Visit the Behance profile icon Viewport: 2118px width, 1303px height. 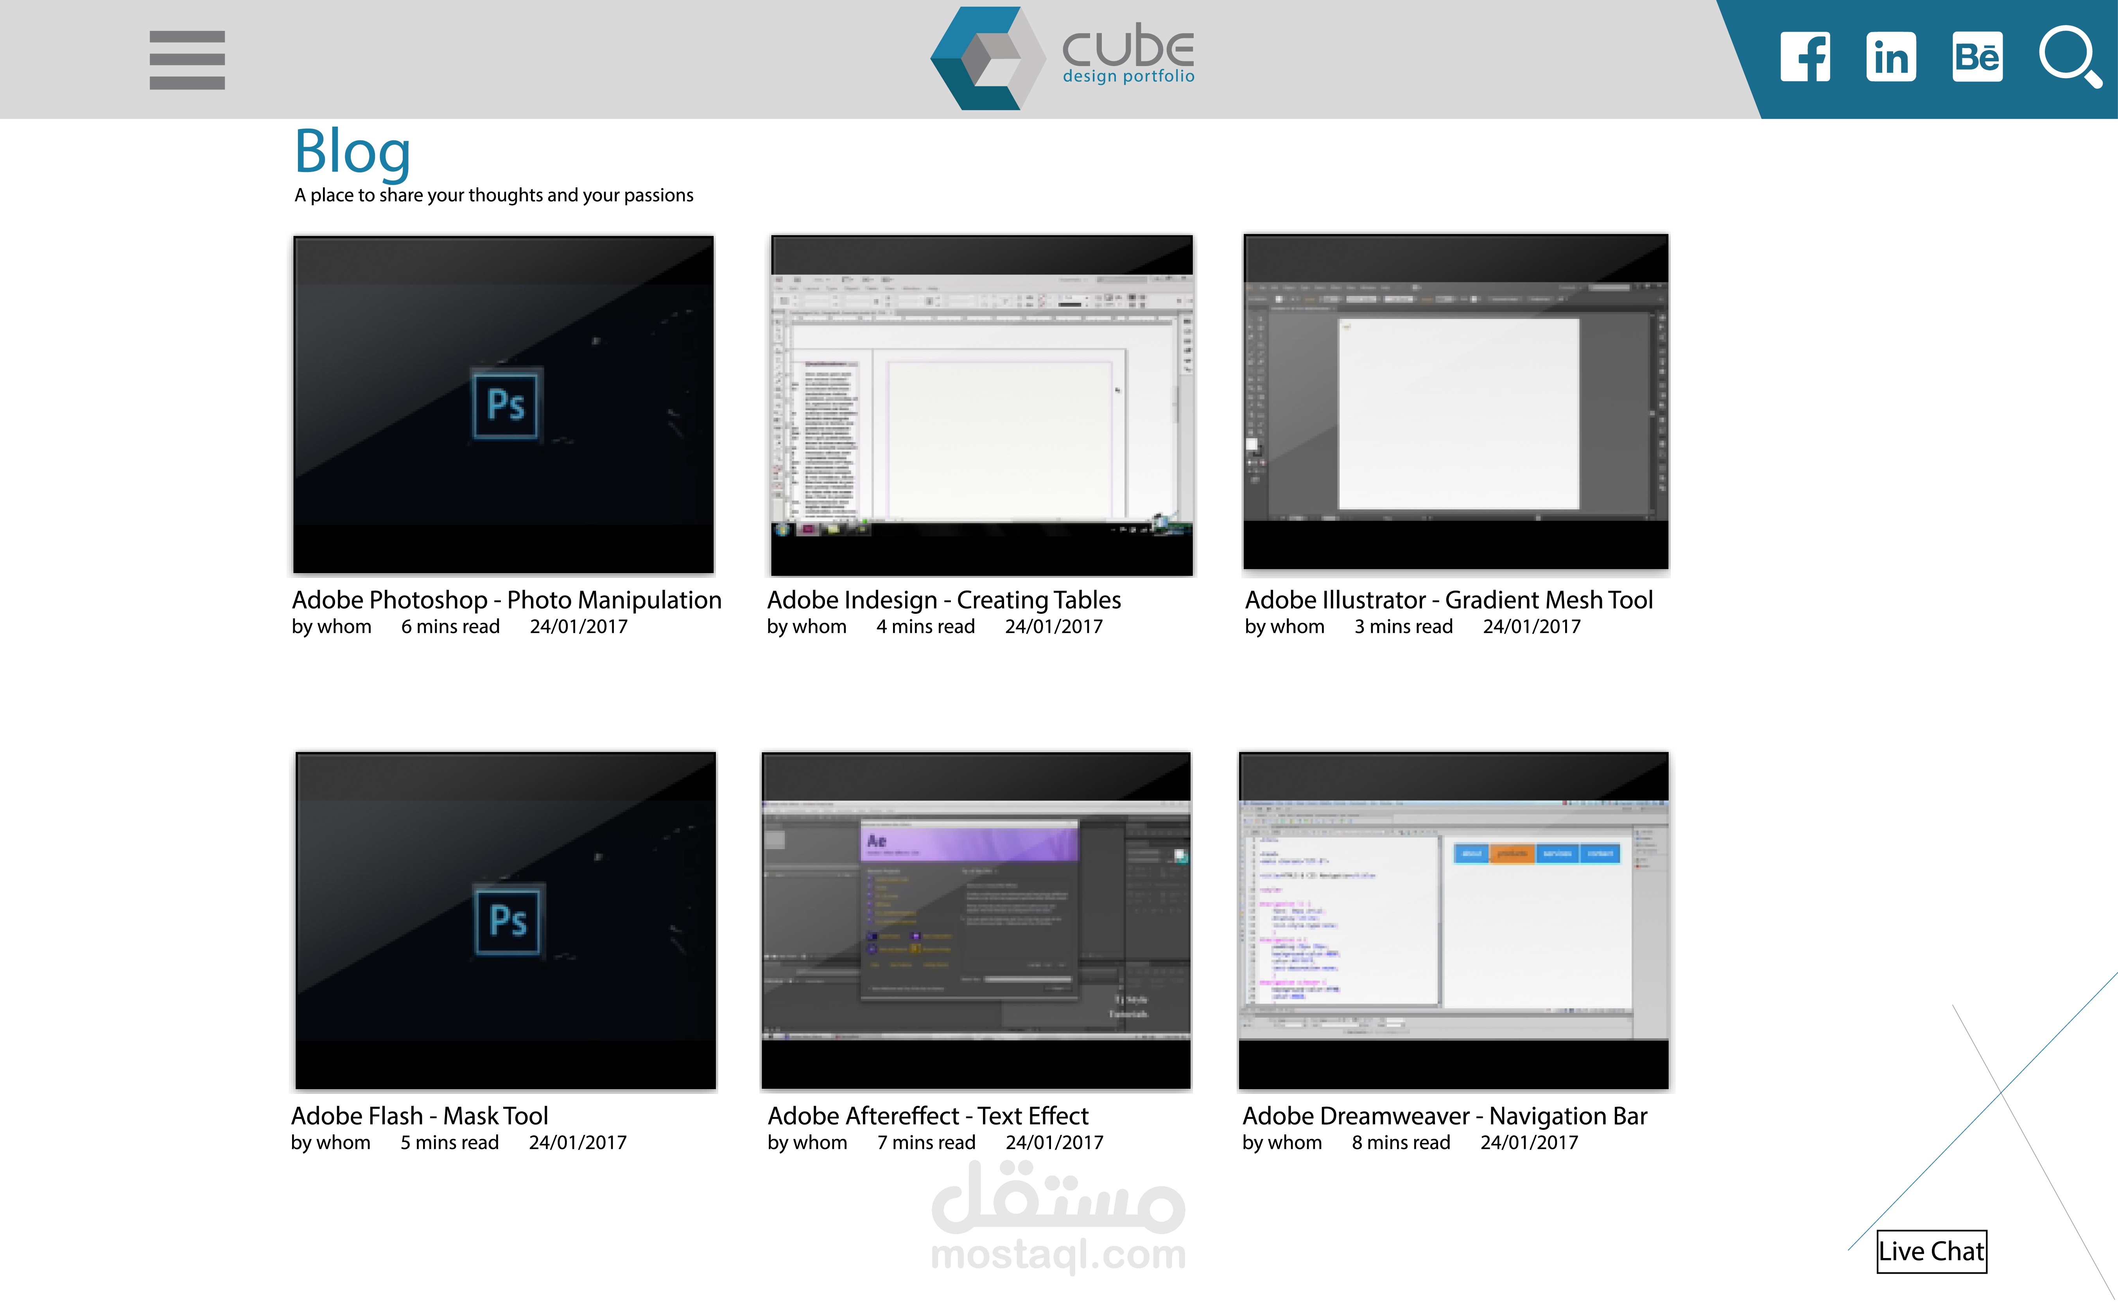[1977, 57]
